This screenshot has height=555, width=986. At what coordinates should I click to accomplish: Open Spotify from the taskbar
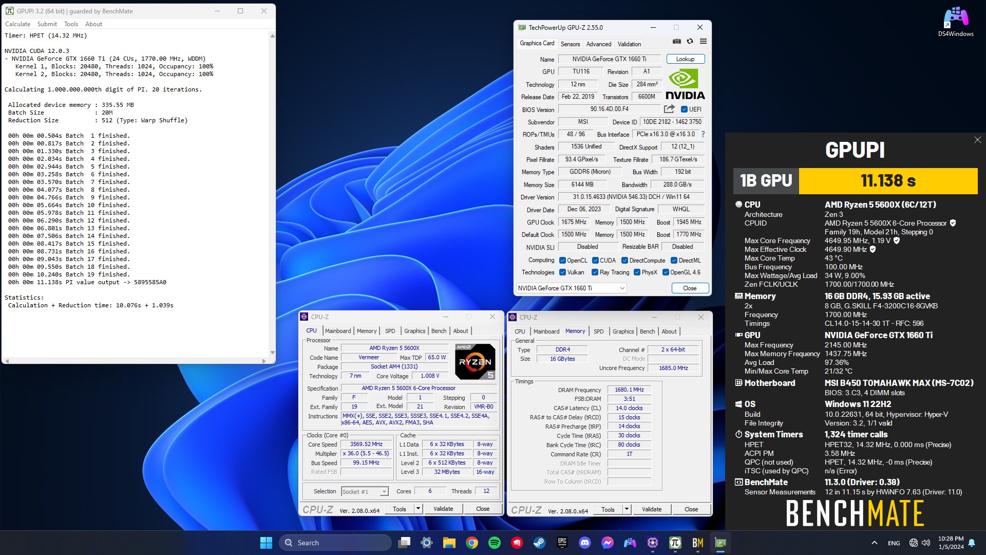[x=495, y=543]
